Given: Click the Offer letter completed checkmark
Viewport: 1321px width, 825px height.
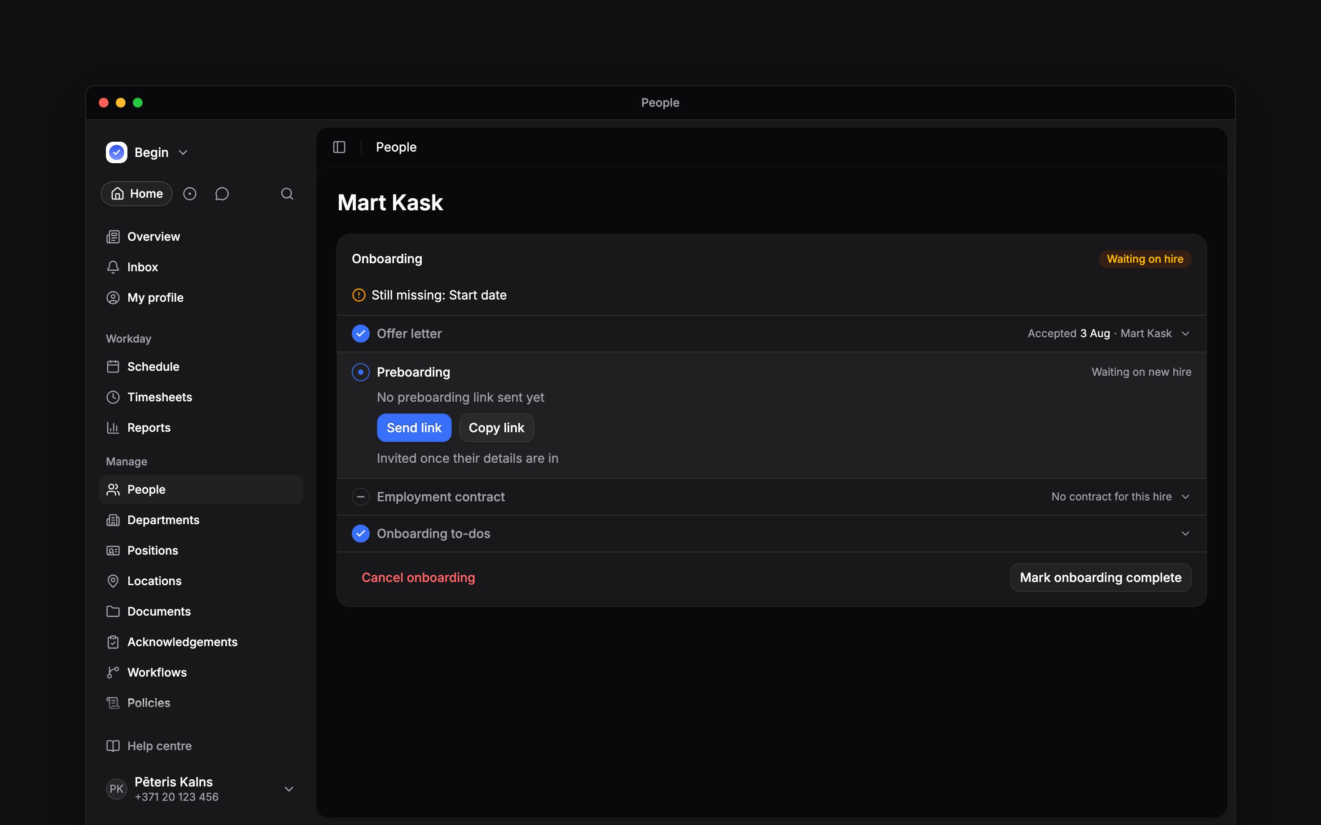Looking at the screenshot, I should click(360, 334).
